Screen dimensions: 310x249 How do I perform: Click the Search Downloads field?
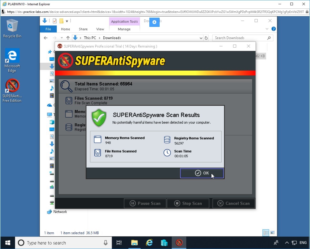click(243, 38)
